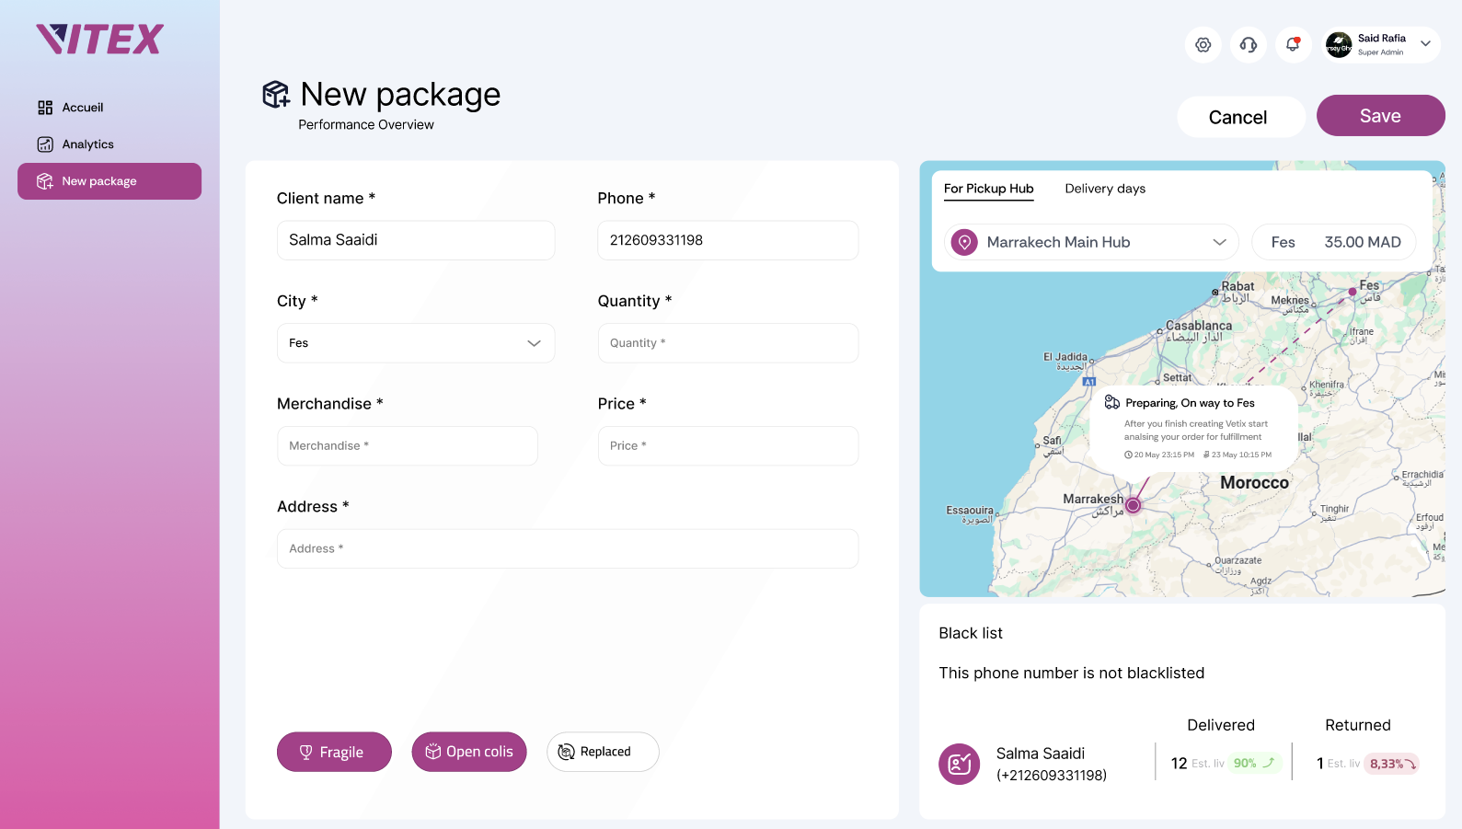Focus the Address input field
The width and height of the screenshot is (1462, 829).
click(x=568, y=548)
